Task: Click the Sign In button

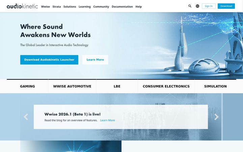Action: [209, 6]
